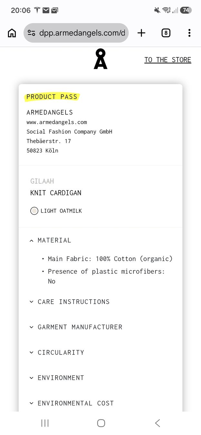
Task: Tap the Android recent apps button
Action: pos(45,423)
